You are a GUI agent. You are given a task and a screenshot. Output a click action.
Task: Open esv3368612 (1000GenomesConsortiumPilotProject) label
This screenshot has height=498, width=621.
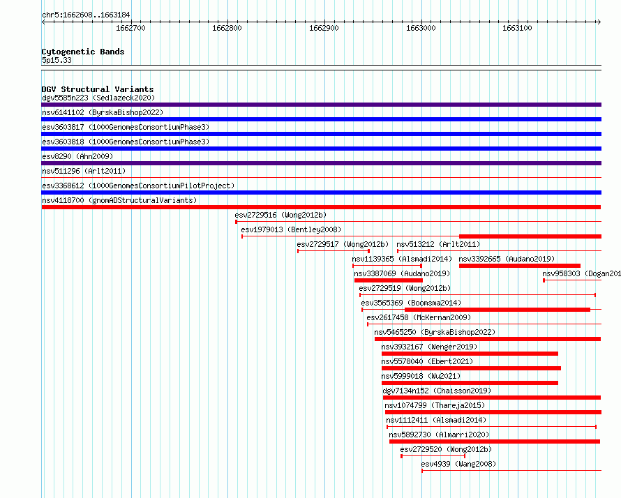pyautogui.click(x=138, y=186)
